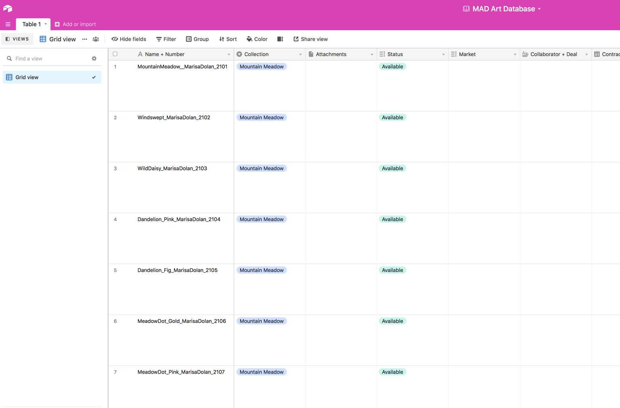Click Add or import button
Screen dimensions: 620x408
coord(75,24)
